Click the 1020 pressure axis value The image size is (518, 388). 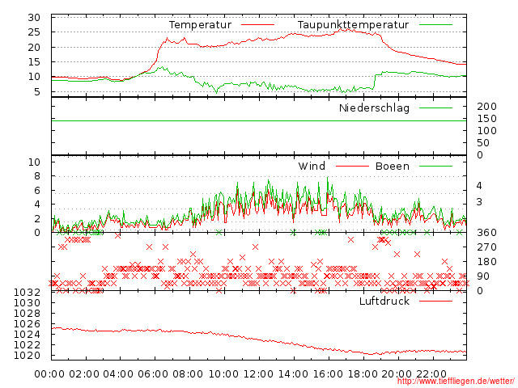click(27, 356)
